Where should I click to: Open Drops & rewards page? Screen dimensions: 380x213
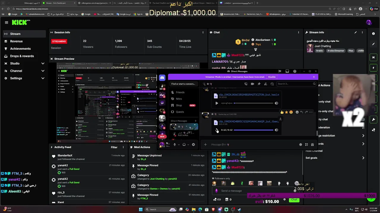pos(25,56)
